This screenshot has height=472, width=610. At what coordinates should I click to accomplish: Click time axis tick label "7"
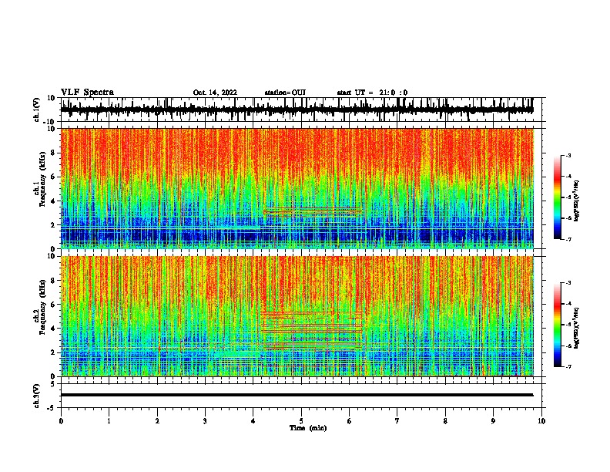(397, 421)
